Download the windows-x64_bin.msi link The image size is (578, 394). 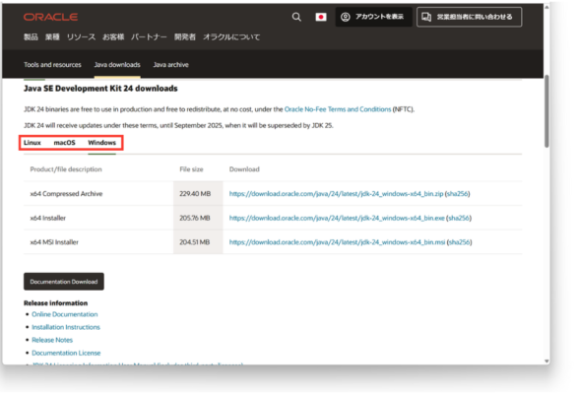338,242
